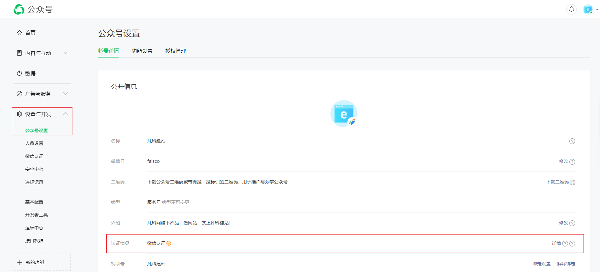Viewport: 600px width, 272px height.
Task: Click the help icon in the 微信号 row
Action: coord(572,162)
